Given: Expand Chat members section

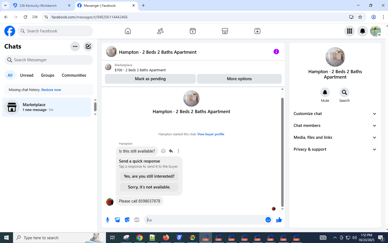Looking at the screenshot, I should (x=335, y=126).
